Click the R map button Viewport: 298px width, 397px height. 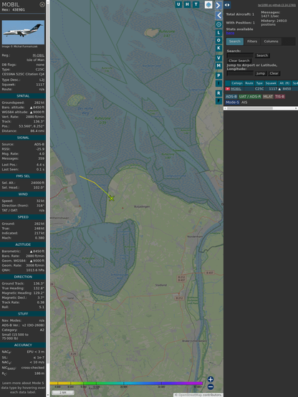(x=218, y=93)
